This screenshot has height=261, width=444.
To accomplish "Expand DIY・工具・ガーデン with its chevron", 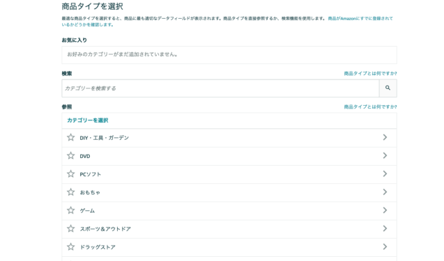I will 385,137.
